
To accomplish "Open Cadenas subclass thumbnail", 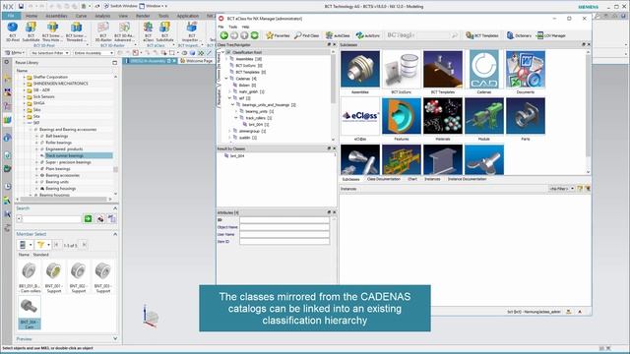I will coord(483,69).
